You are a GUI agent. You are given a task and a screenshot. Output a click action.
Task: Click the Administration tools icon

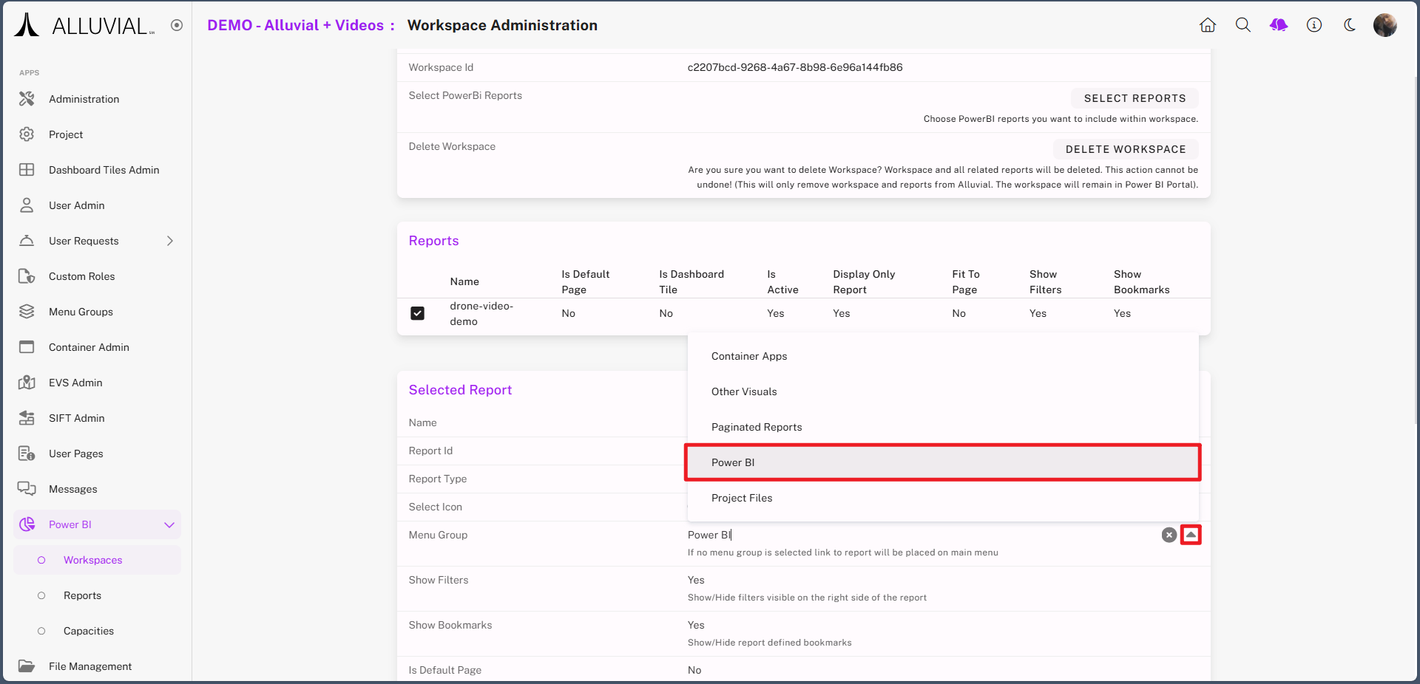point(27,99)
